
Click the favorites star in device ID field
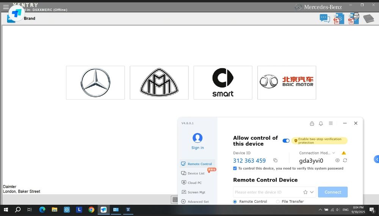[x=305, y=192]
